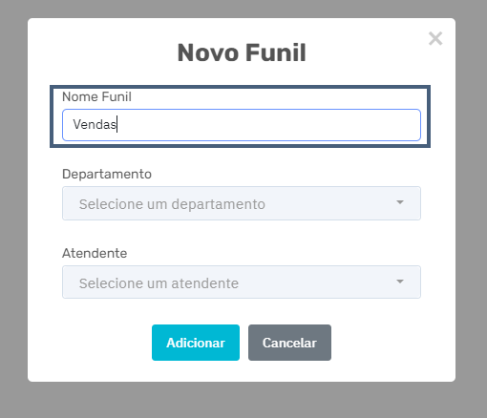Click the Departamento field label
The image size is (487, 418).
click(x=107, y=174)
